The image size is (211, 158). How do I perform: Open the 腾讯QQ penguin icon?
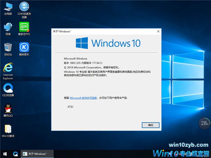click(8, 111)
